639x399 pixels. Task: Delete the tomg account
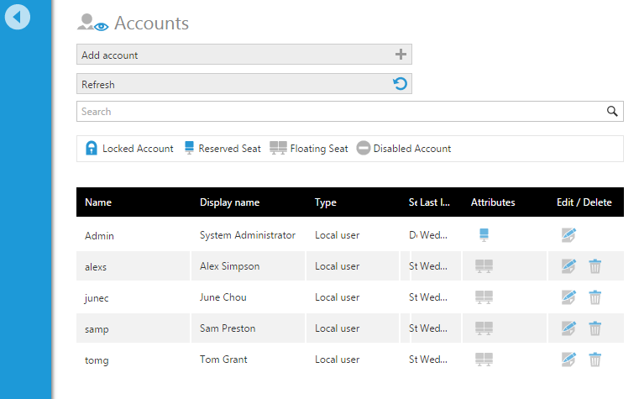(x=594, y=360)
